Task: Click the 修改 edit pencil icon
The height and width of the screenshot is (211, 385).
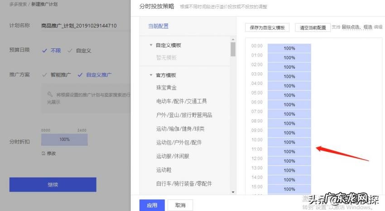Action: click(x=43, y=153)
